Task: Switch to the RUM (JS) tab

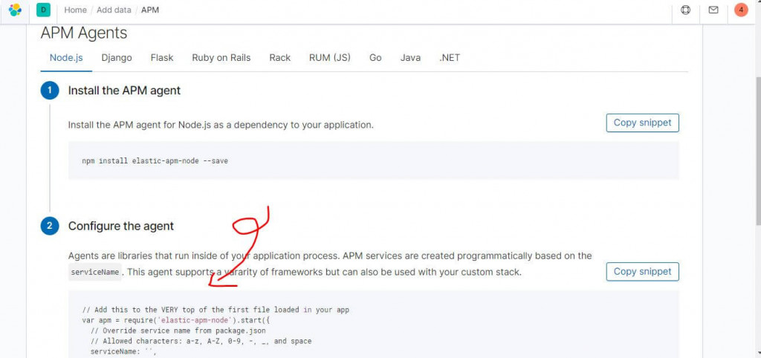Action: coord(329,58)
